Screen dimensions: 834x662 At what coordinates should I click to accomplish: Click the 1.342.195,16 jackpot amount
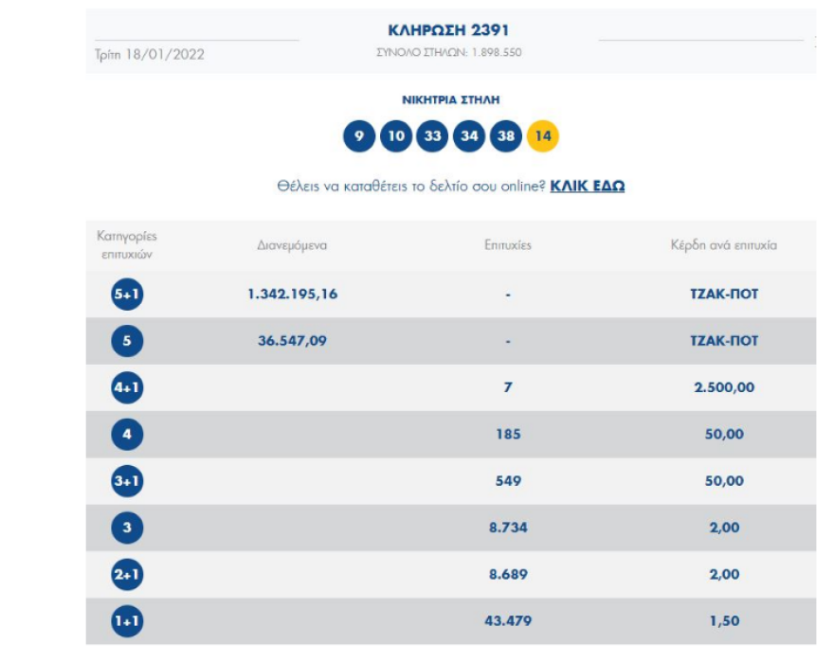[x=292, y=295]
